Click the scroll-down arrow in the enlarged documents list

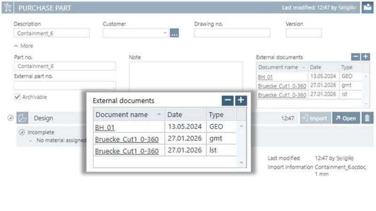coord(242,162)
